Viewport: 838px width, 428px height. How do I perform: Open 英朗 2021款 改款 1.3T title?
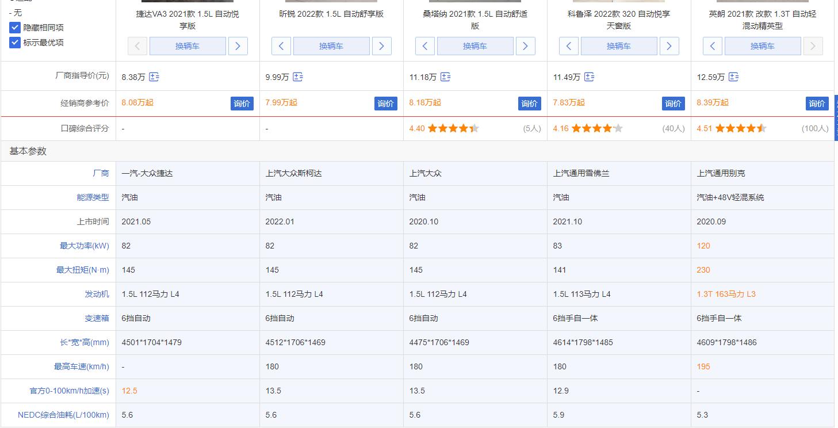pos(763,20)
